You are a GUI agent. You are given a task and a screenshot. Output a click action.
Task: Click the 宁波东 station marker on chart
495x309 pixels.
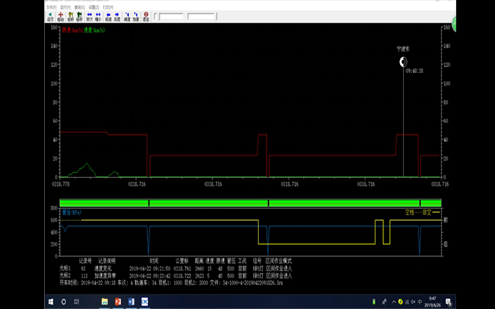point(403,62)
